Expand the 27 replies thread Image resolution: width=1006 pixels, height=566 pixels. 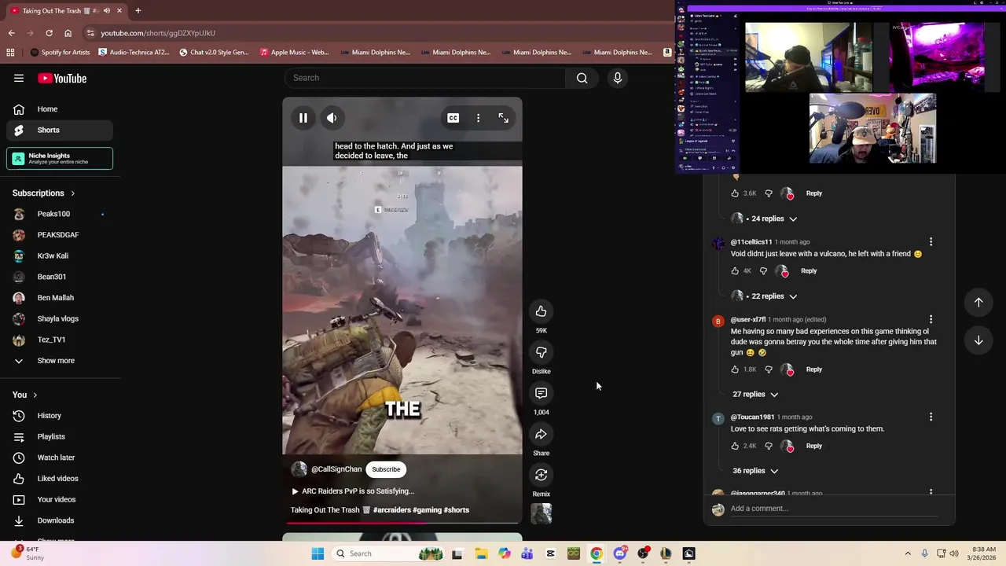point(755,395)
